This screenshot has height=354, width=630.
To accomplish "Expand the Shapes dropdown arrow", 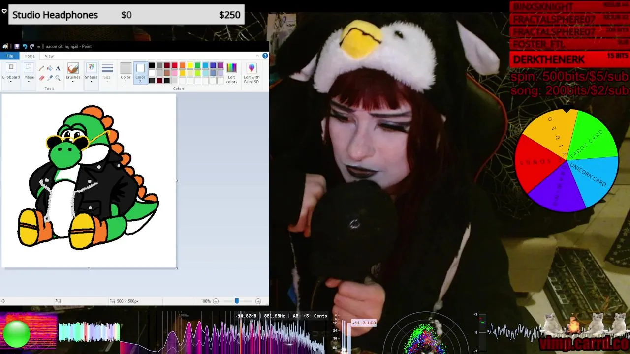I will tap(91, 82).
